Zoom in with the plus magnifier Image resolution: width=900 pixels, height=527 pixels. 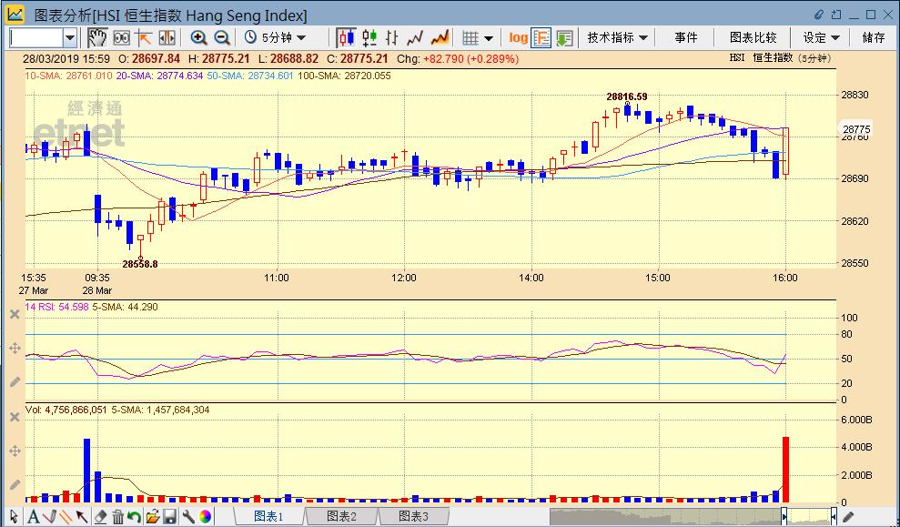(198, 38)
